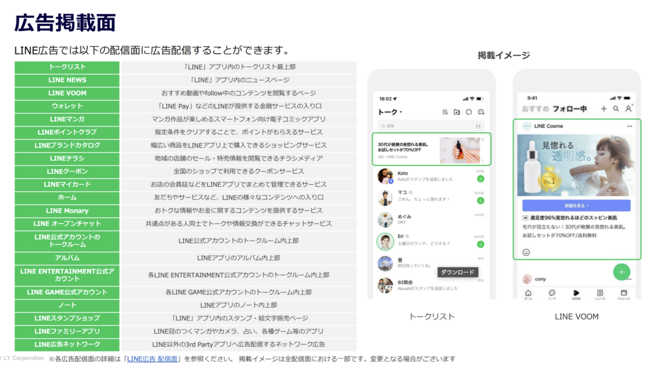Select the ホーム row label in table

tap(67, 198)
